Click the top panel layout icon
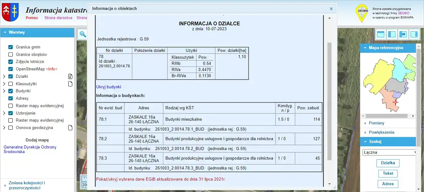This screenshot has height=192, width=424. click(381, 34)
